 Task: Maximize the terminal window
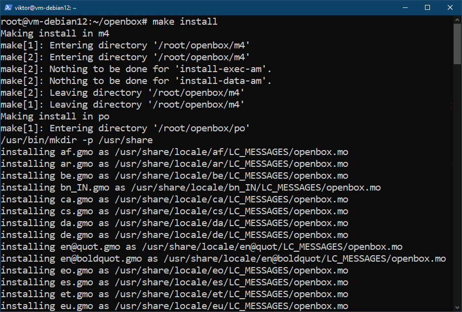pyautogui.click(x=427, y=8)
